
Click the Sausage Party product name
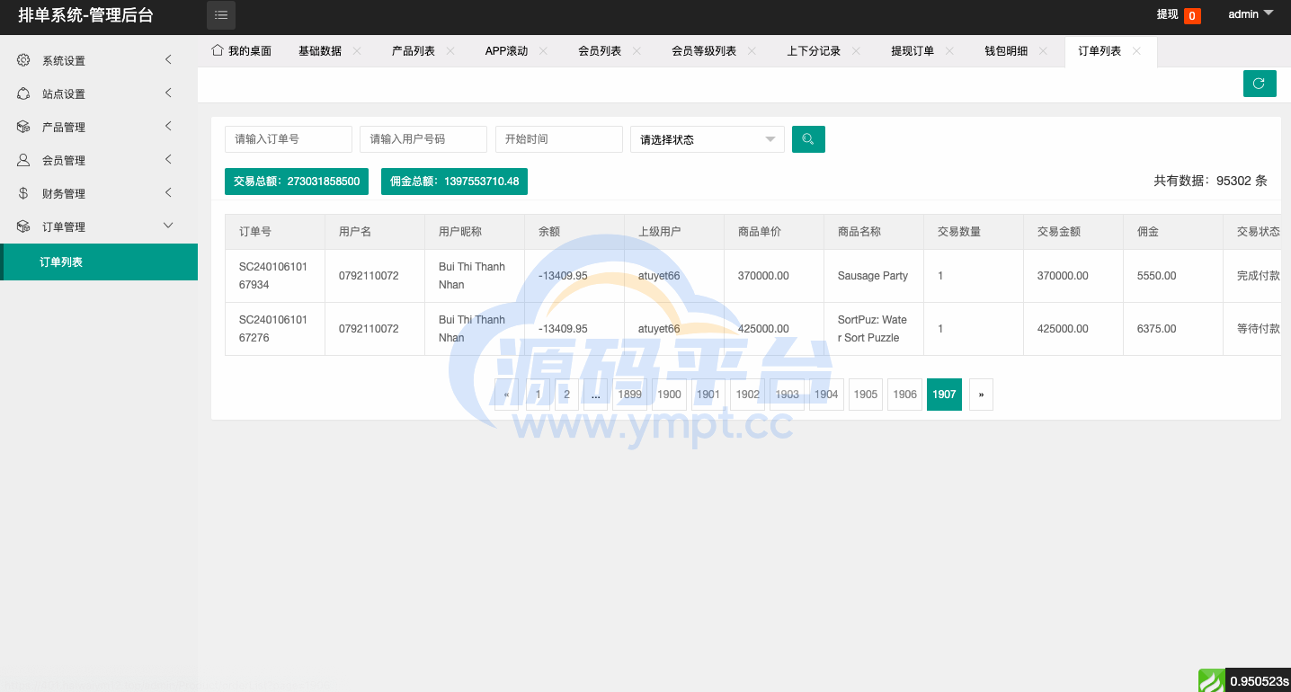(873, 276)
